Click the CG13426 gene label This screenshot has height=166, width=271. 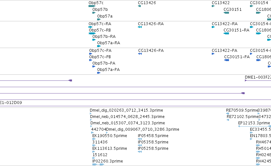pos(147,3)
